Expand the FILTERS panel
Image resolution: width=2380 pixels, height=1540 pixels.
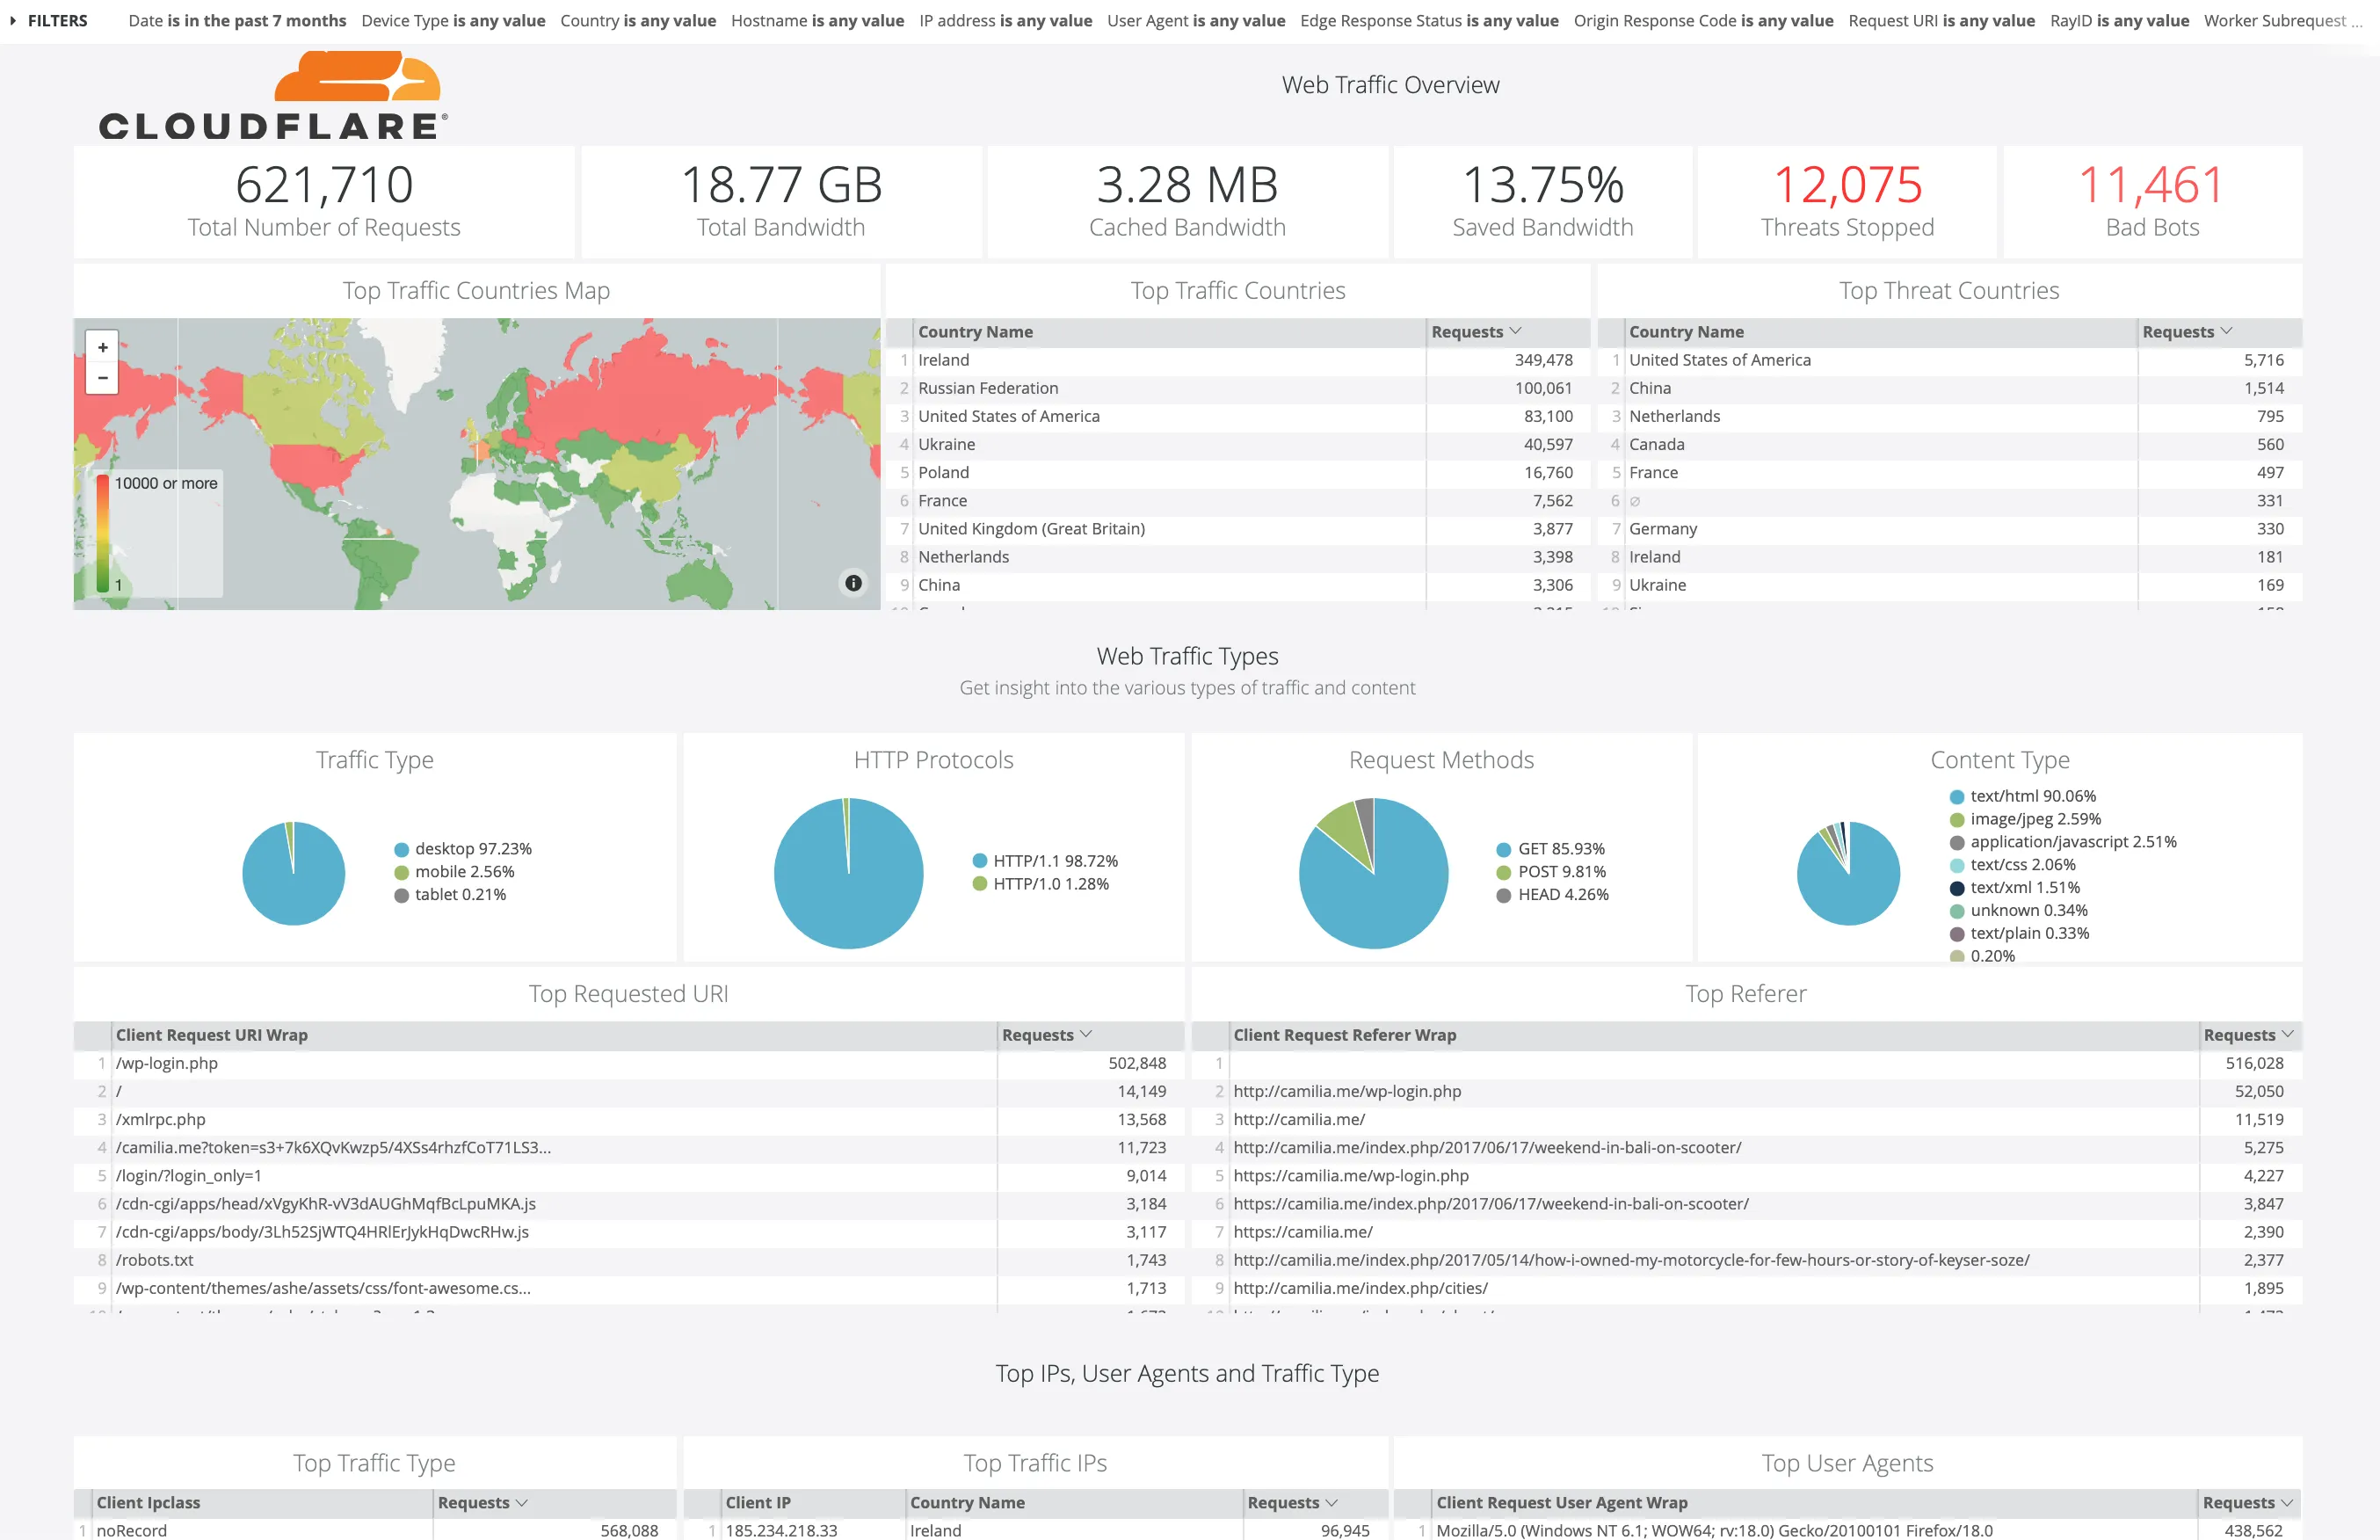point(15,20)
